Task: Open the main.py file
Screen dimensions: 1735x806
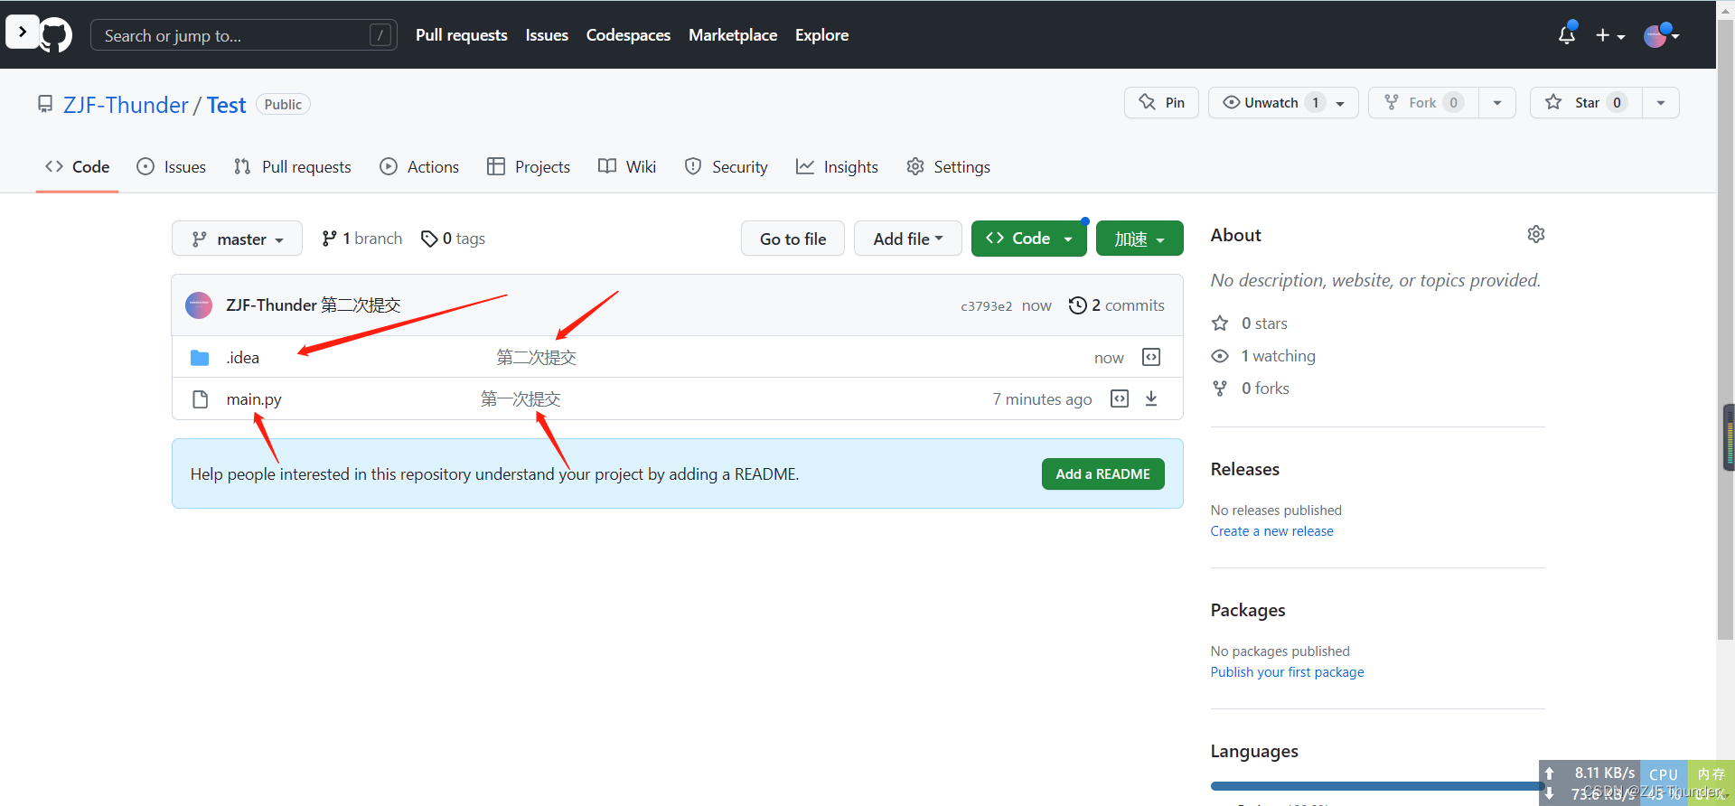Action: coord(254,399)
